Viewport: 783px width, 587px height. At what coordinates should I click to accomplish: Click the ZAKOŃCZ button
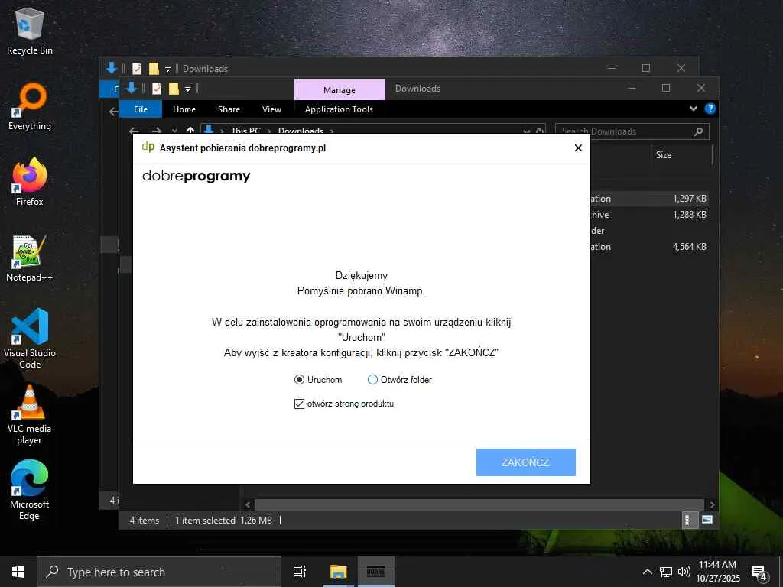pos(525,462)
